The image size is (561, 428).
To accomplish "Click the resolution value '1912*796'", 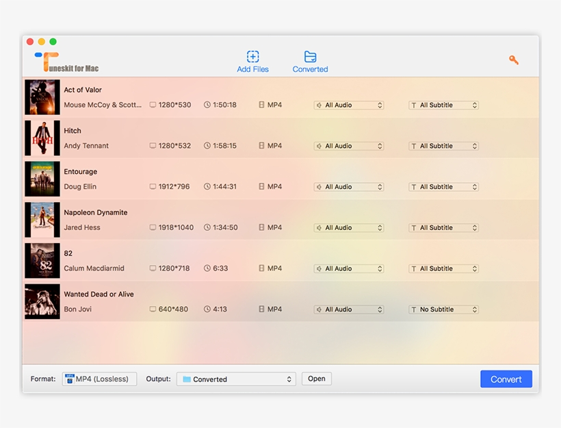I will coord(174,186).
